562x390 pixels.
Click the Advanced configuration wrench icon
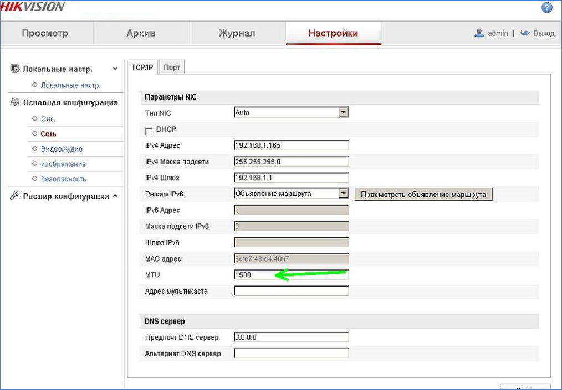point(15,196)
